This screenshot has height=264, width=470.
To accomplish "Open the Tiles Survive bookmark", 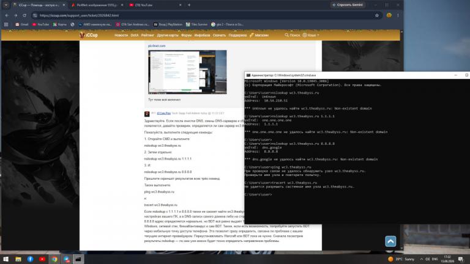I will [196, 24].
